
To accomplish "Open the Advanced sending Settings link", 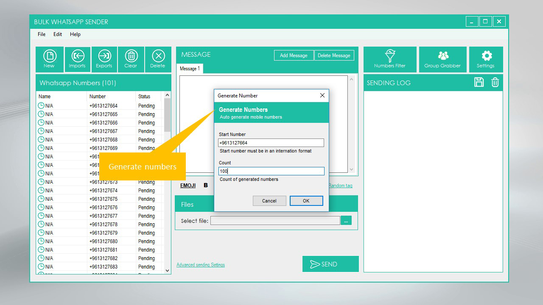I will pyautogui.click(x=201, y=265).
